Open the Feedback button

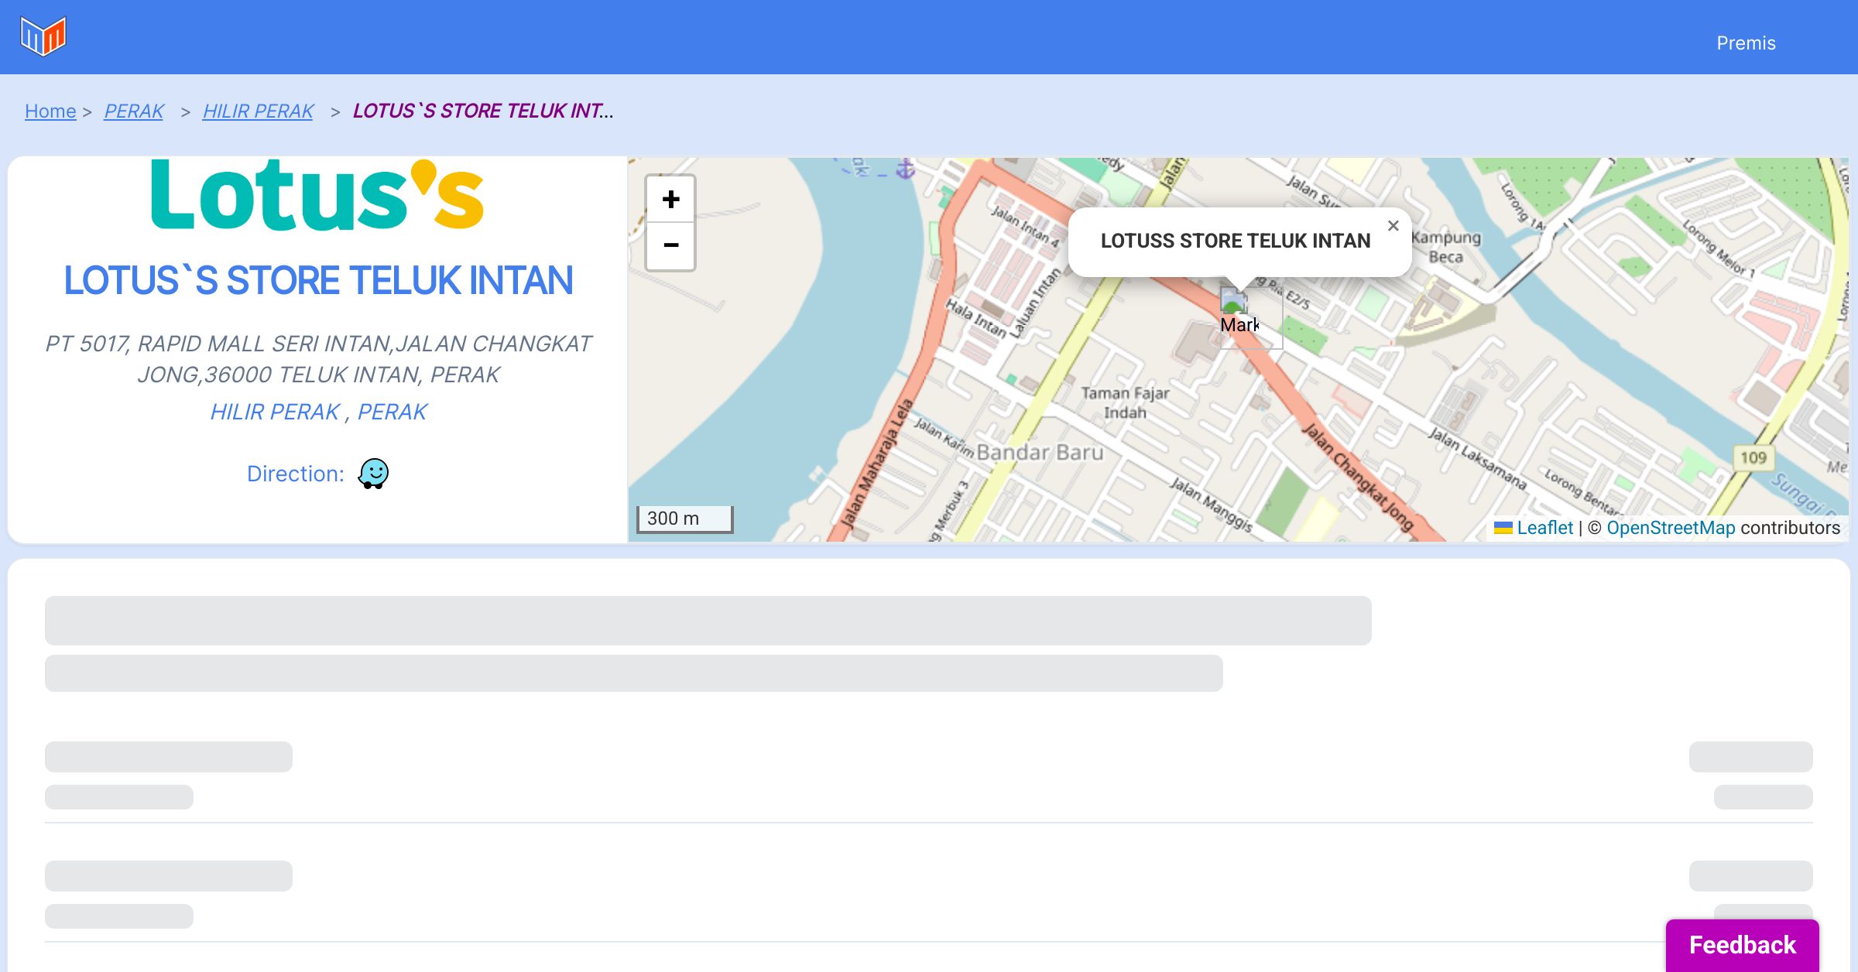(x=1742, y=944)
